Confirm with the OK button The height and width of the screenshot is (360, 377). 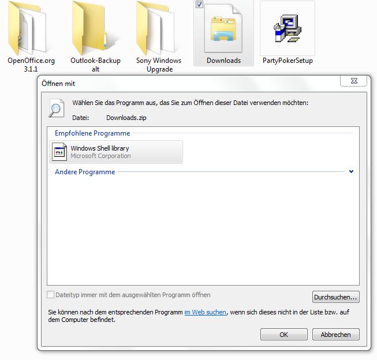pyautogui.click(x=283, y=334)
